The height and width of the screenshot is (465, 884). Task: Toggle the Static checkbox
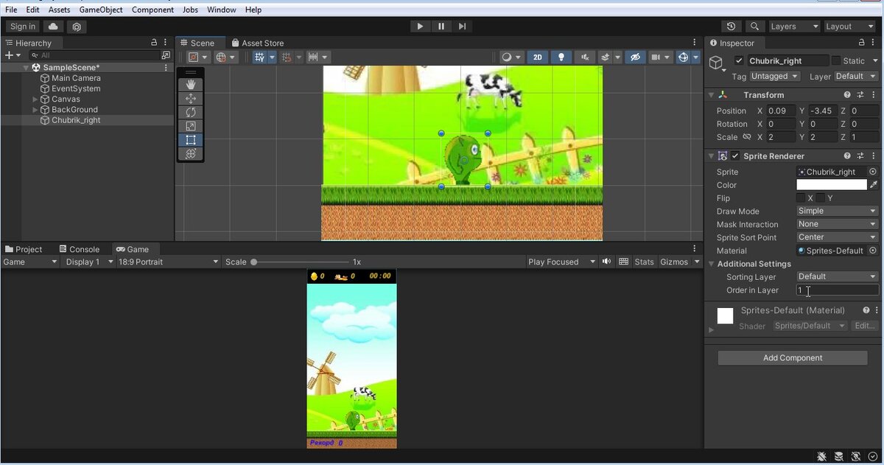coord(836,60)
